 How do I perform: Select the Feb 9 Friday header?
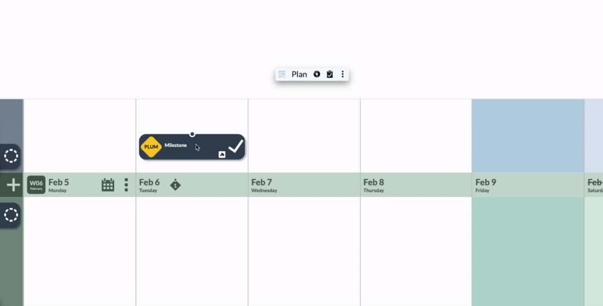(x=486, y=185)
